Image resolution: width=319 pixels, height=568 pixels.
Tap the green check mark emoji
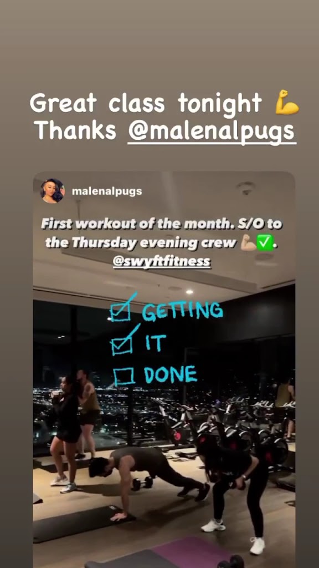click(264, 243)
